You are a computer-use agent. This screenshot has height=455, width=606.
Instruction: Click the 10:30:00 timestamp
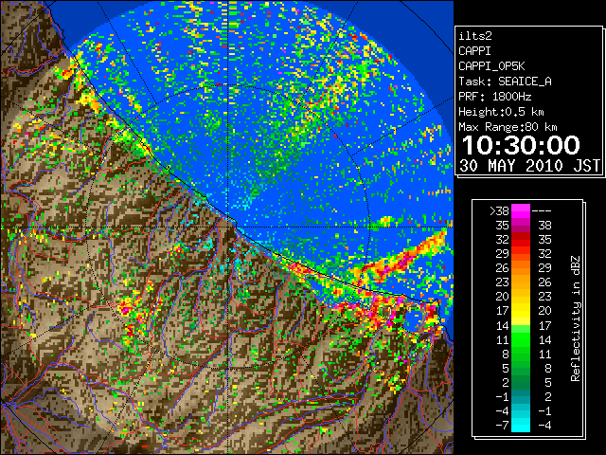521,145
